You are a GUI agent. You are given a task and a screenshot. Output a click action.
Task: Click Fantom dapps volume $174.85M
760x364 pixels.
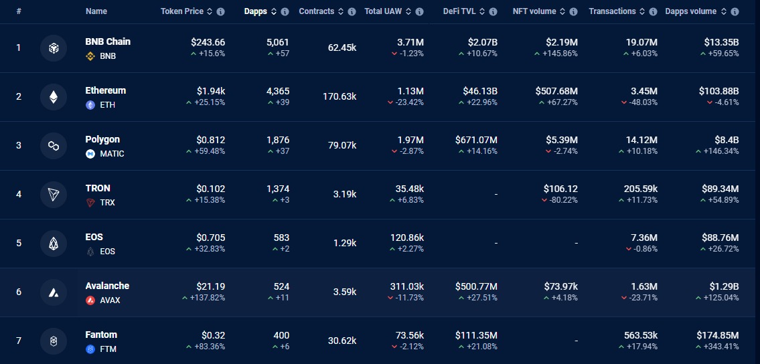click(718, 335)
